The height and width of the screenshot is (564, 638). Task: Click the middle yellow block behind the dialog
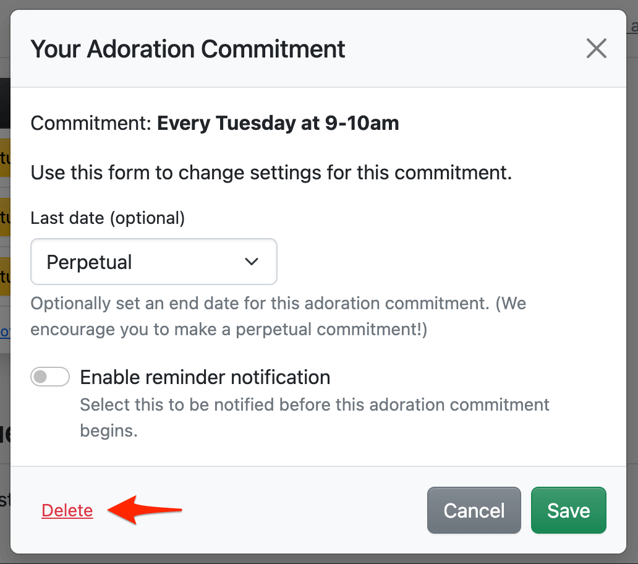coord(5,216)
